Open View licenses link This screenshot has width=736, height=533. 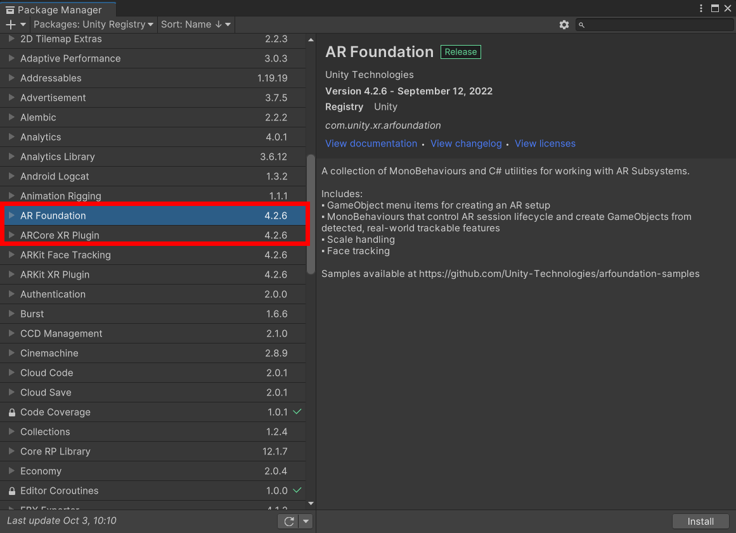(x=545, y=144)
